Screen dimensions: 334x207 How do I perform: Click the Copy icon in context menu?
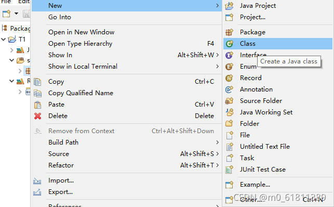(37, 82)
